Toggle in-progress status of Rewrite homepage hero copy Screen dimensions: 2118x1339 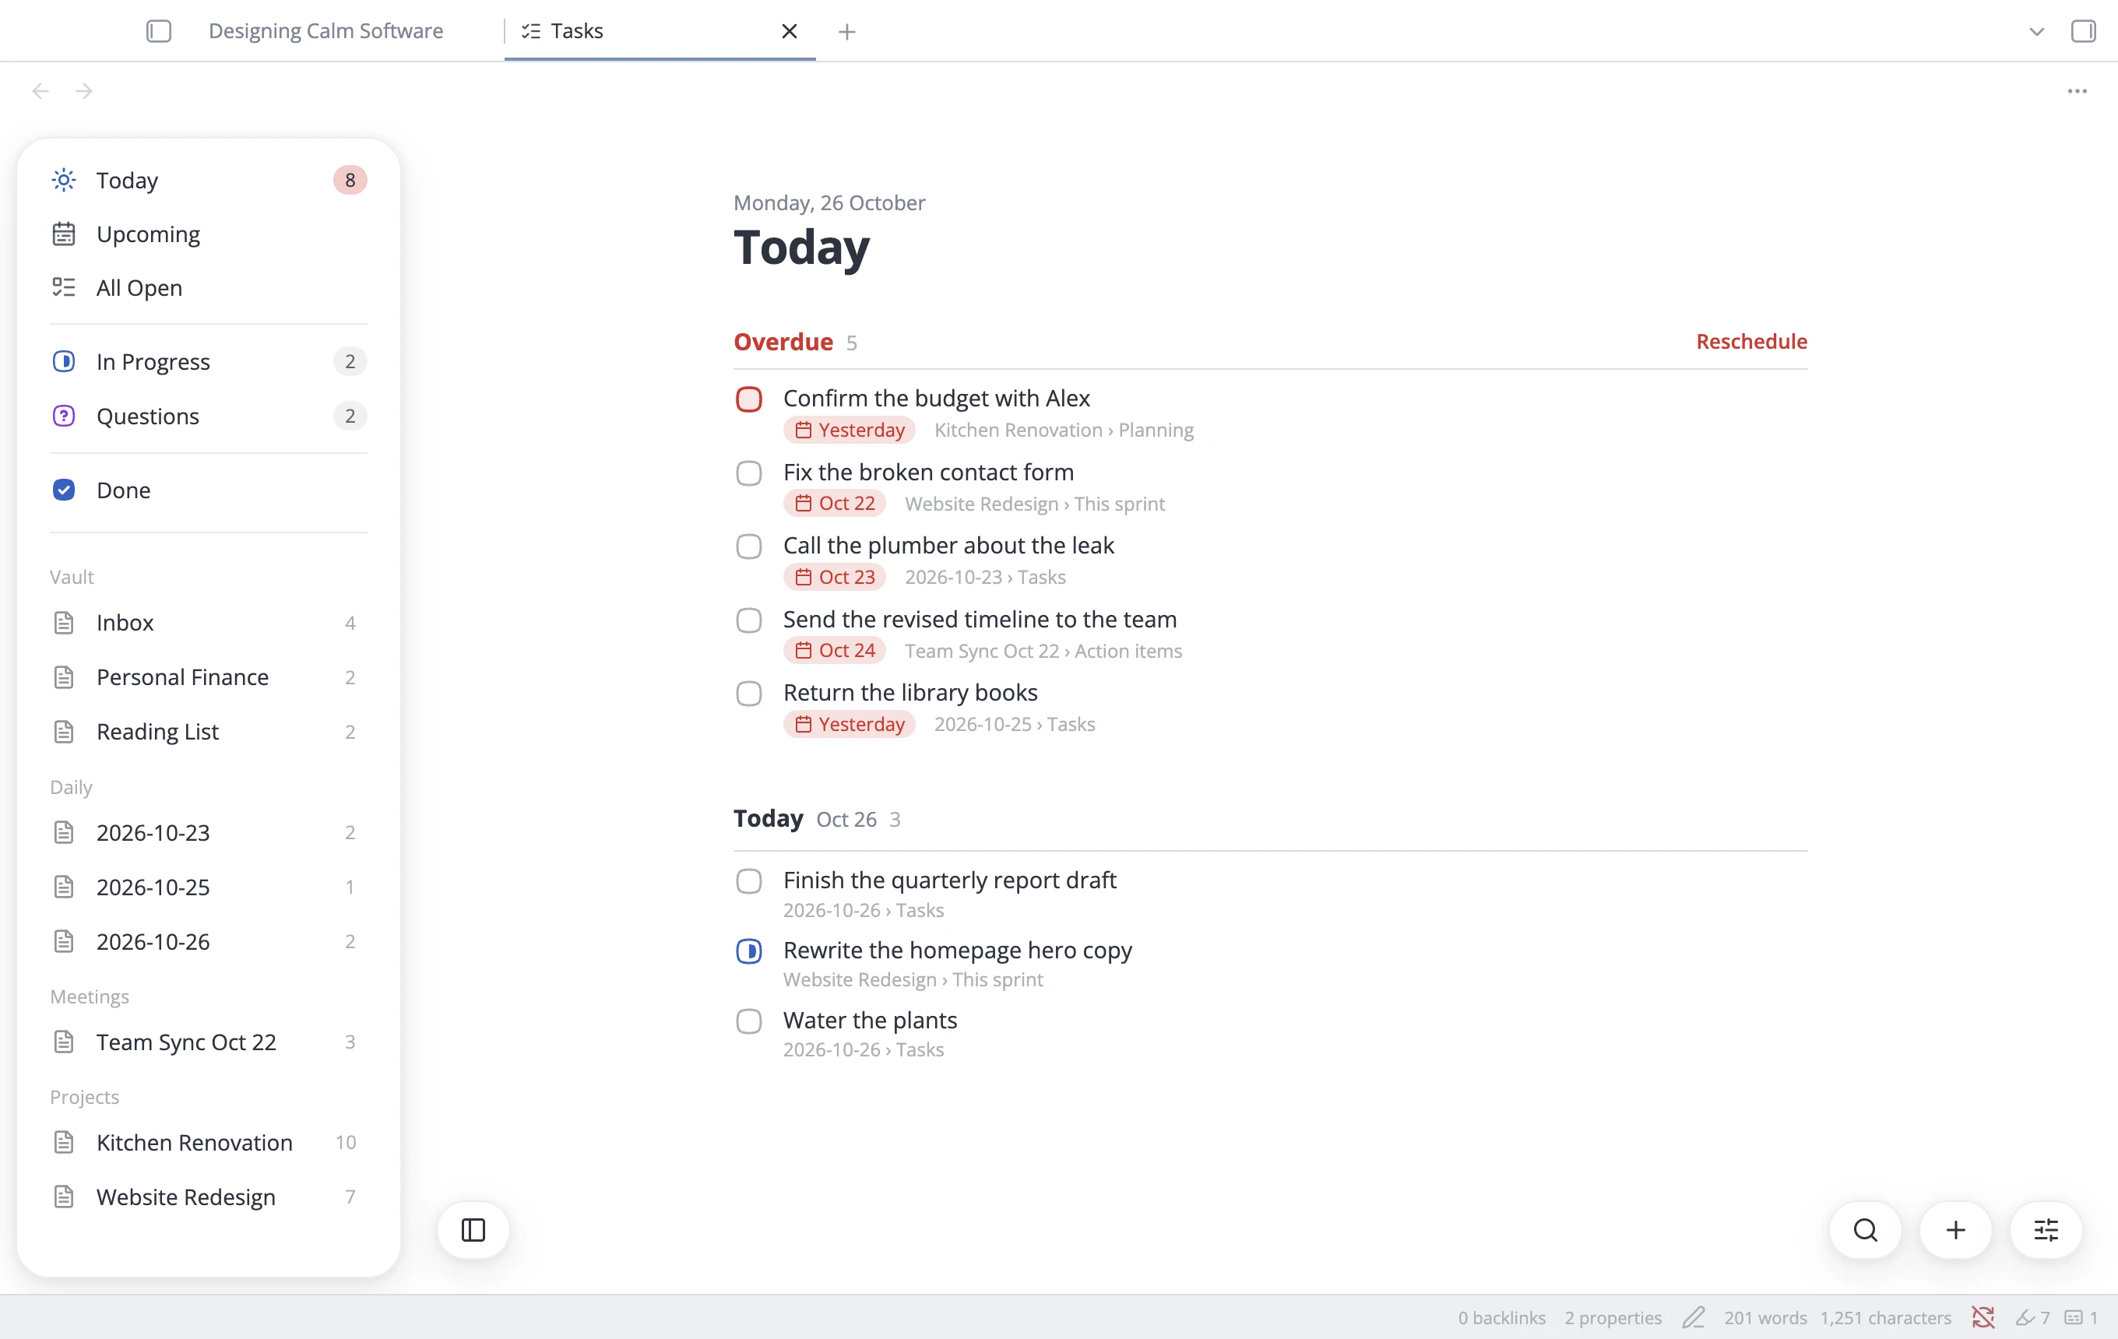748,951
